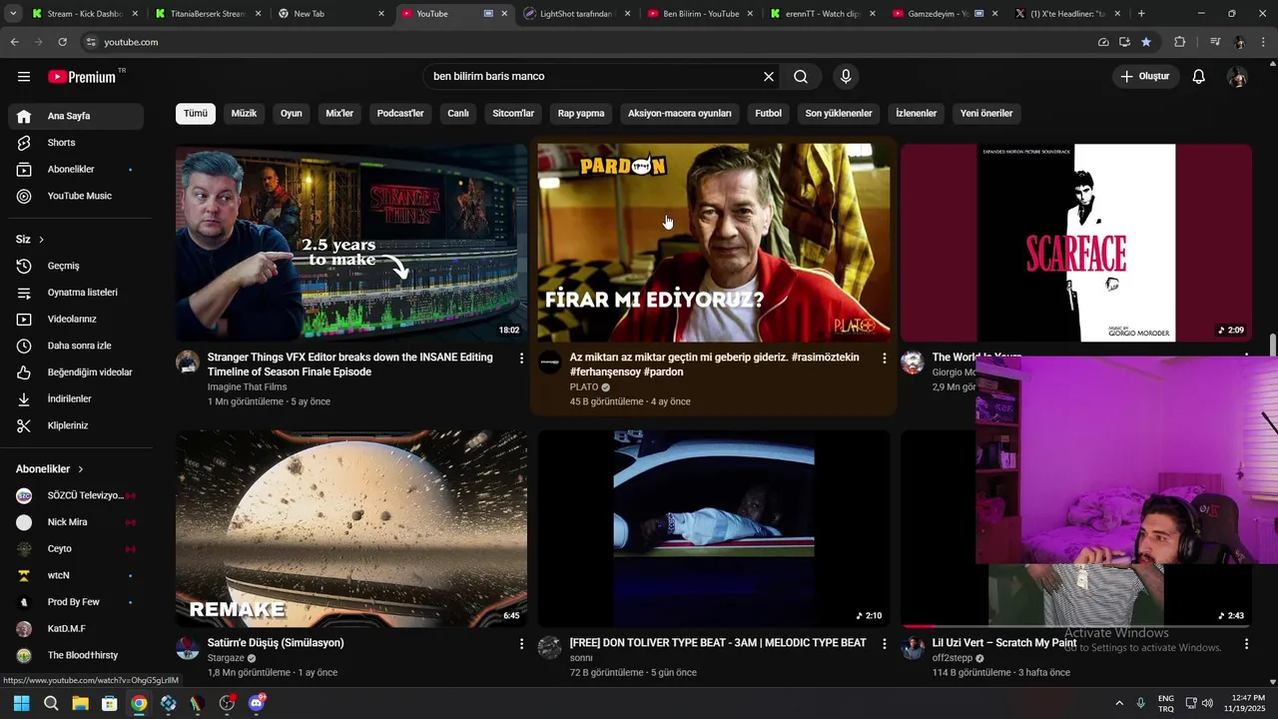The image size is (1278, 719).
Task: Open more options for DON TOLIVER beat video
Action: tap(884, 644)
